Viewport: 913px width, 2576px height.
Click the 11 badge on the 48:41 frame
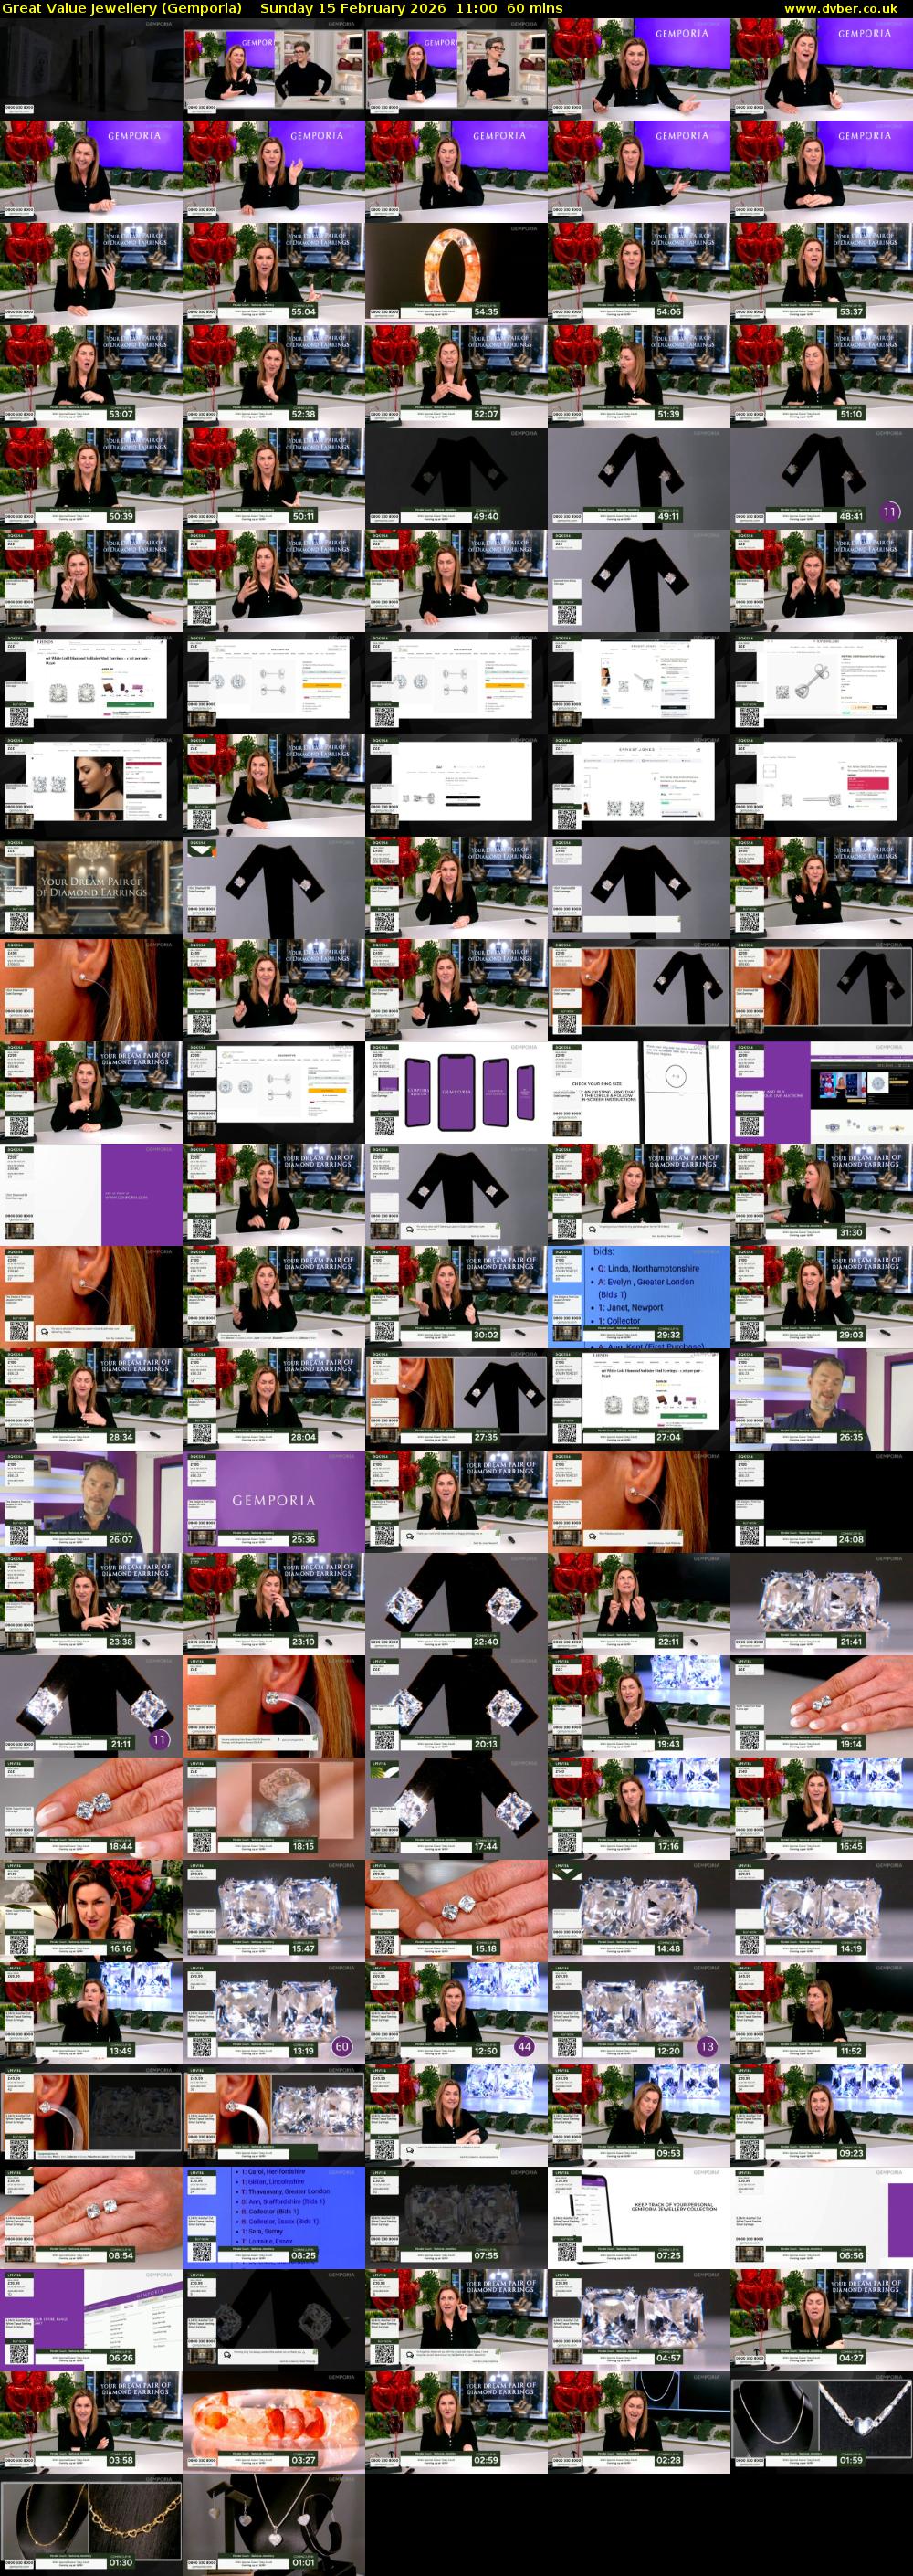890,512
